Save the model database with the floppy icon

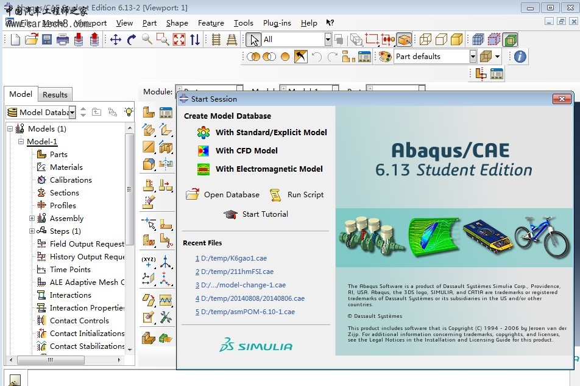coord(47,39)
